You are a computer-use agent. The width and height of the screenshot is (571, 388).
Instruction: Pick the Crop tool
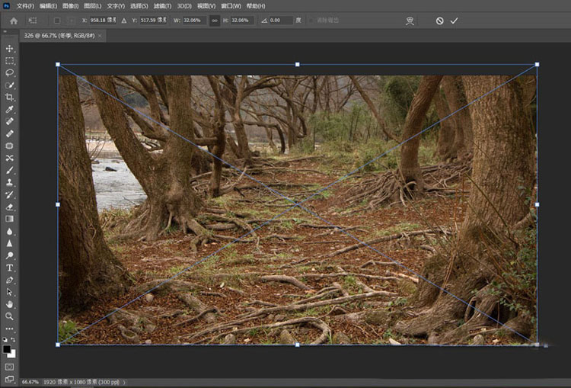pos(10,98)
